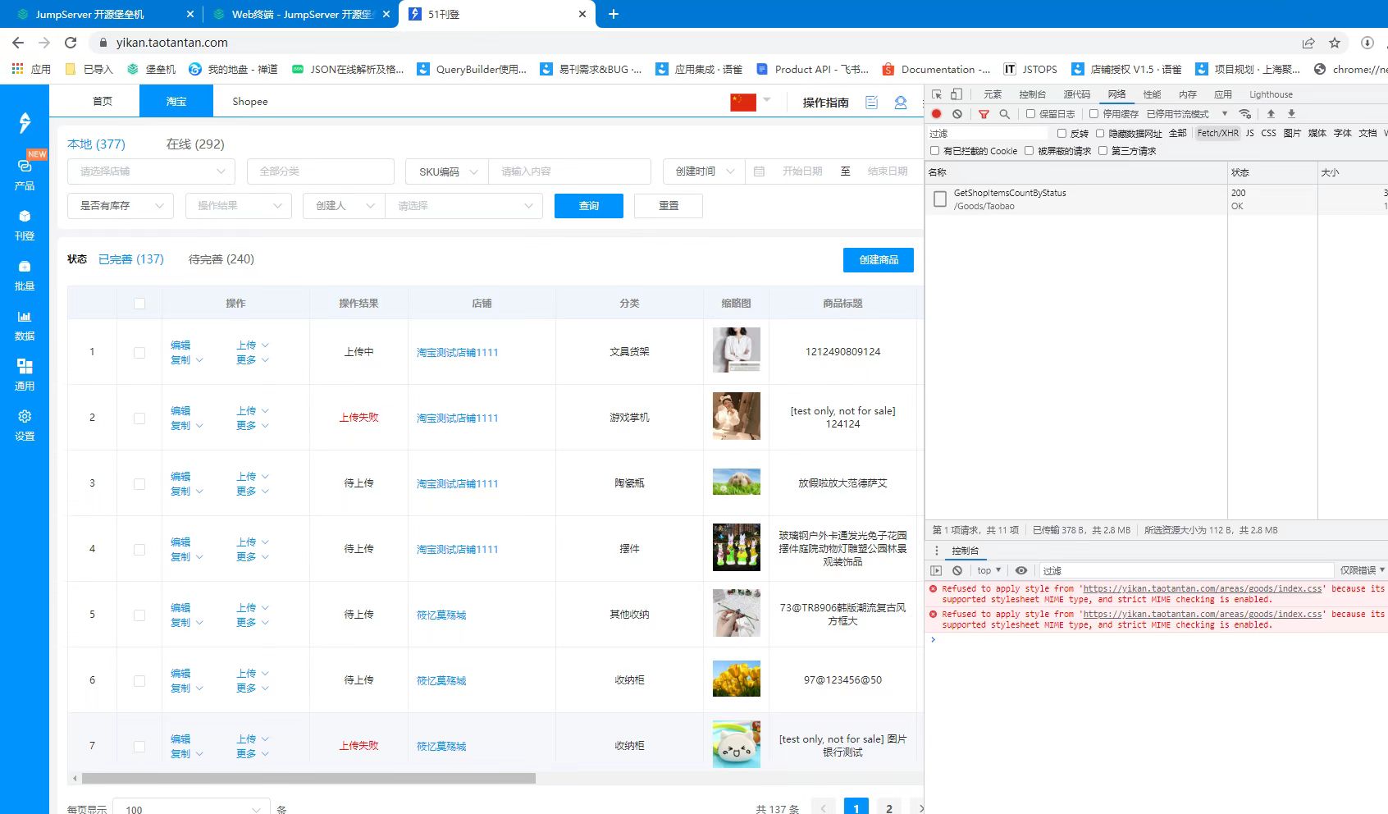Click the 开始日期 start date field

[801, 171]
